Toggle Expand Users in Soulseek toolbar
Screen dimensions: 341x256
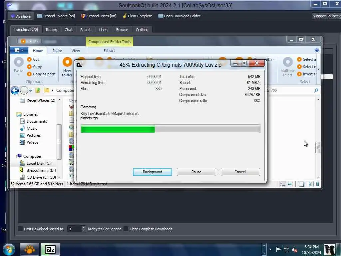point(99,16)
